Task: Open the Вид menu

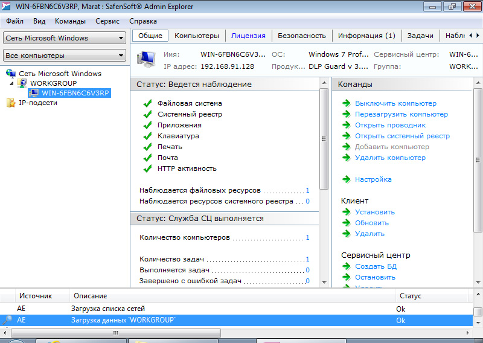Action: coord(39,21)
